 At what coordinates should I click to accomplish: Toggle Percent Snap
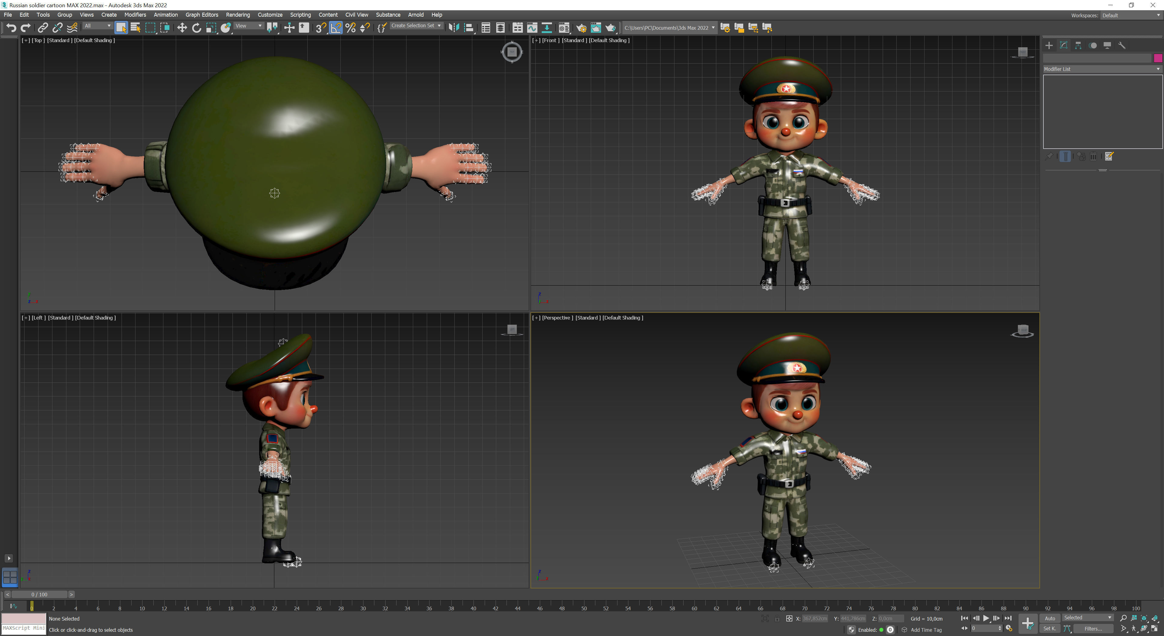350,28
